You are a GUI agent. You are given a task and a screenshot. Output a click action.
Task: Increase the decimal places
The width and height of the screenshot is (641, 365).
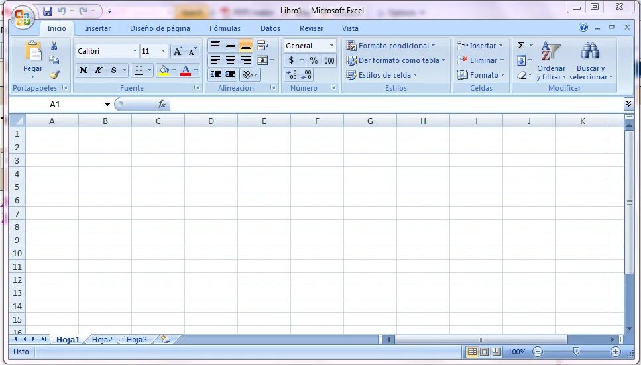pyautogui.click(x=292, y=75)
